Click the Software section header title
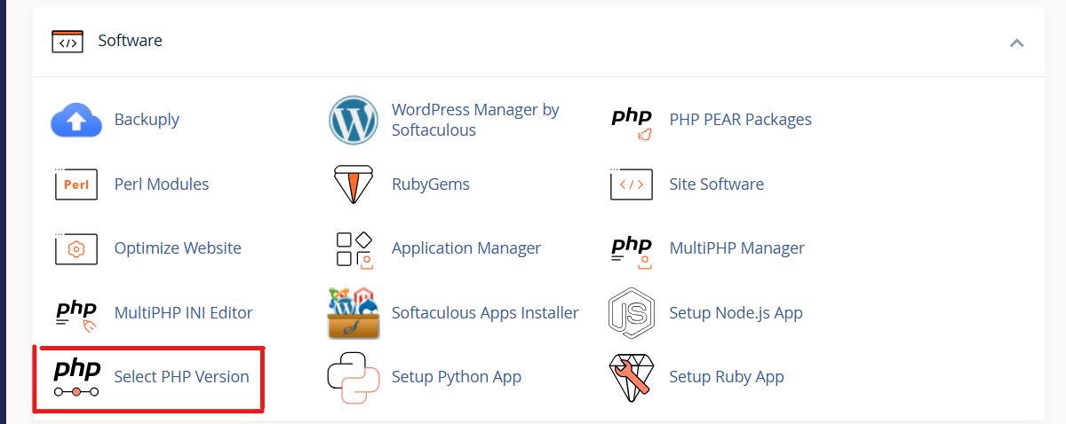This screenshot has height=424, width=1066. tap(130, 41)
